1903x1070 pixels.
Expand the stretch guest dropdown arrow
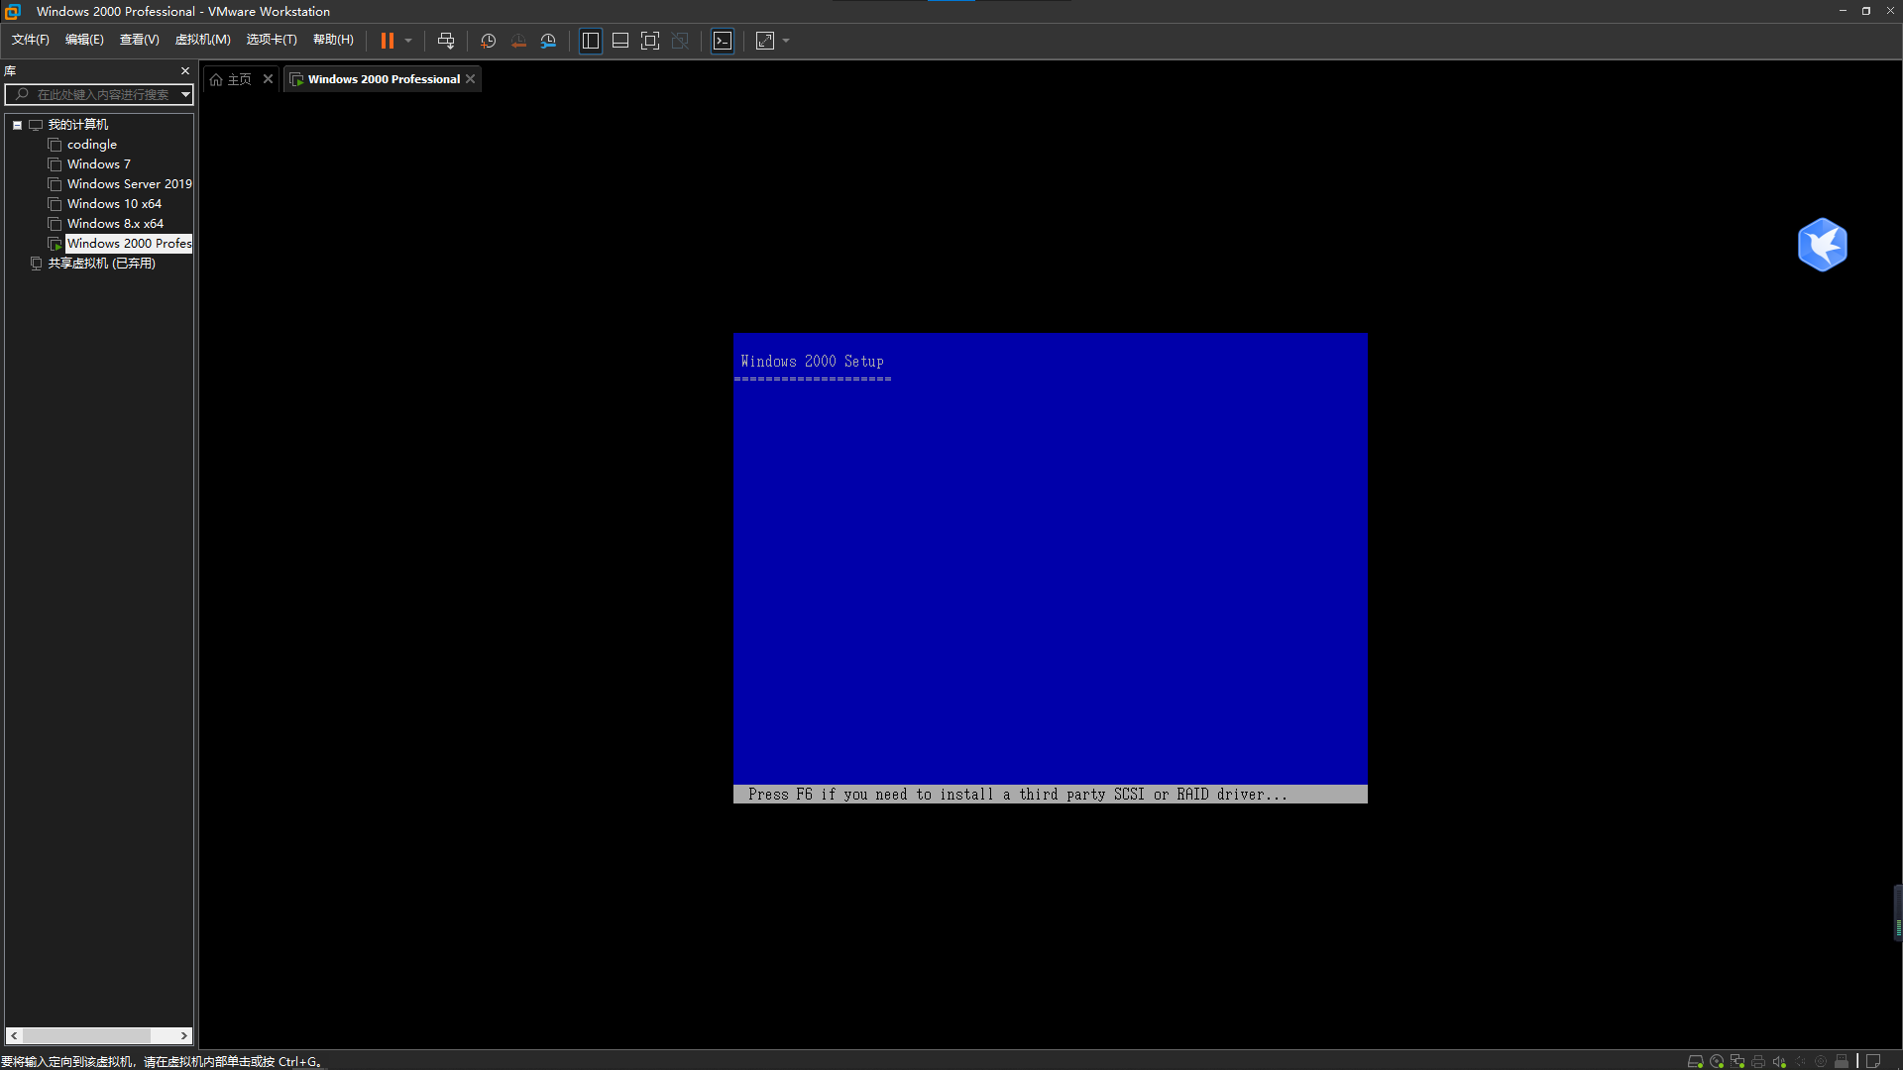point(786,41)
